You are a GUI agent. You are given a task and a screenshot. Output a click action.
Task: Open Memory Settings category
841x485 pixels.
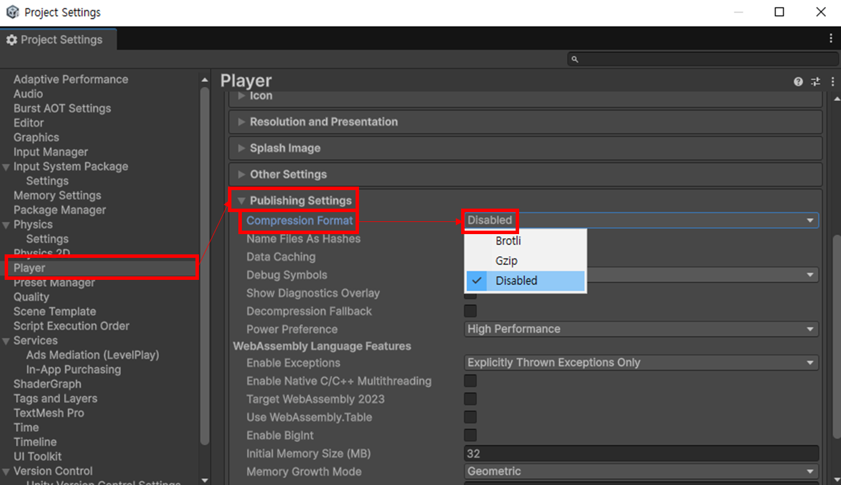coord(57,195)
